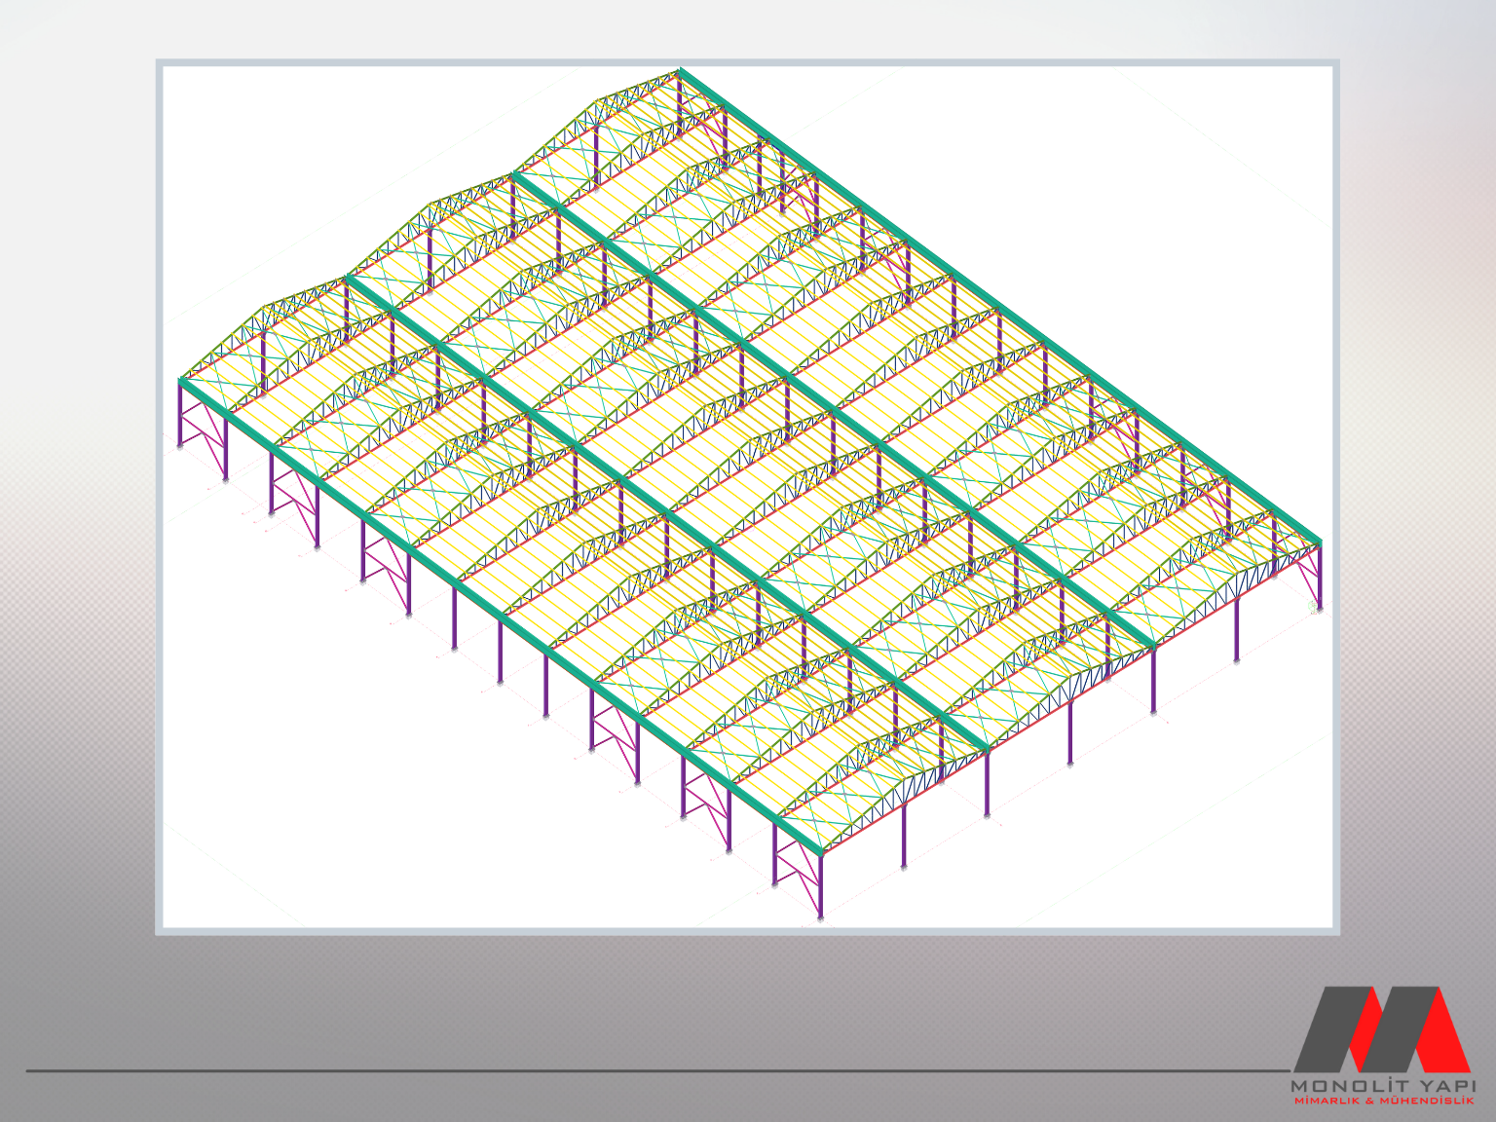Click the topmost roof truss ridge peak
This screenshot has width=1496, height=1122.
click(680, 72)
